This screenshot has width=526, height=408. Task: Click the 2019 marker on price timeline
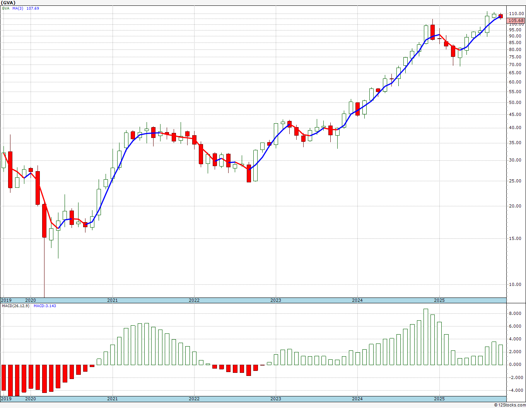point(6,300)
